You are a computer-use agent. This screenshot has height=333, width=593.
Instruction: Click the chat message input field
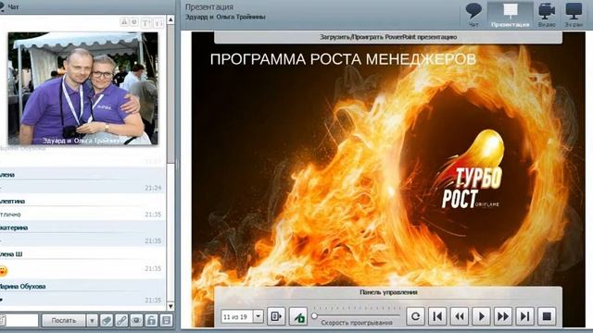pyautogui.click(x=22, y=320)
